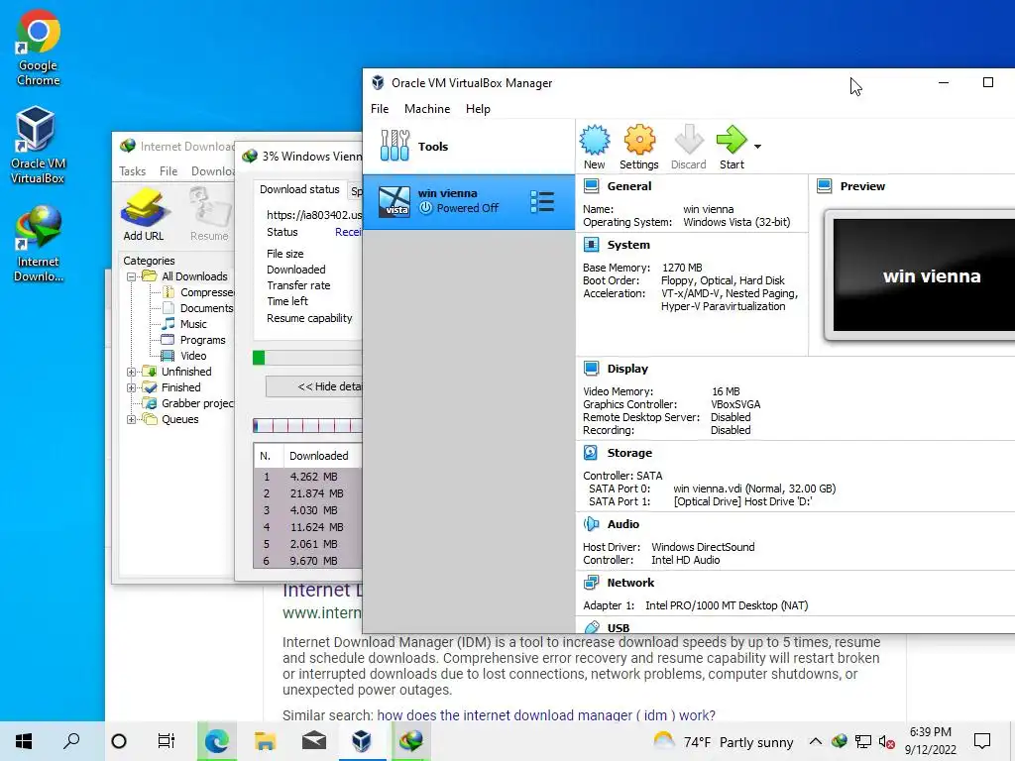This screenshot has height=761, width=1015.
Task: Click the Audio speaker icon
Action: click(x=591, y=524)
